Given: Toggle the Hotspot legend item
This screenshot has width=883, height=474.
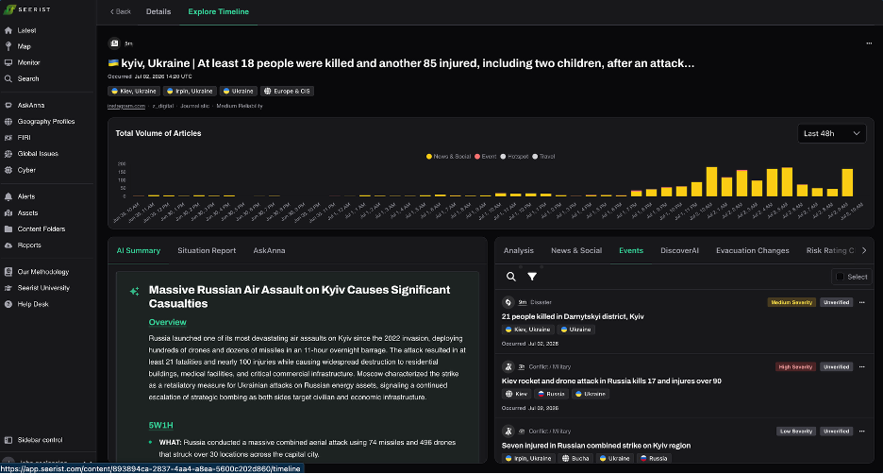Looking at the screenshot, I should (x=515, y=157).
